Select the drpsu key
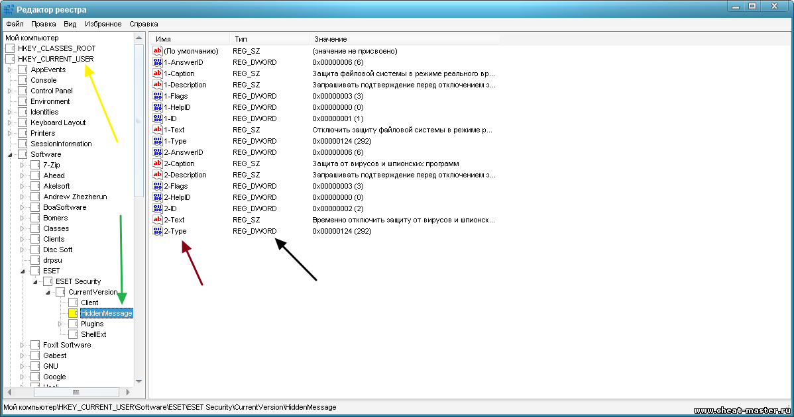The image size is (794, 417). [x=52, y=261]
